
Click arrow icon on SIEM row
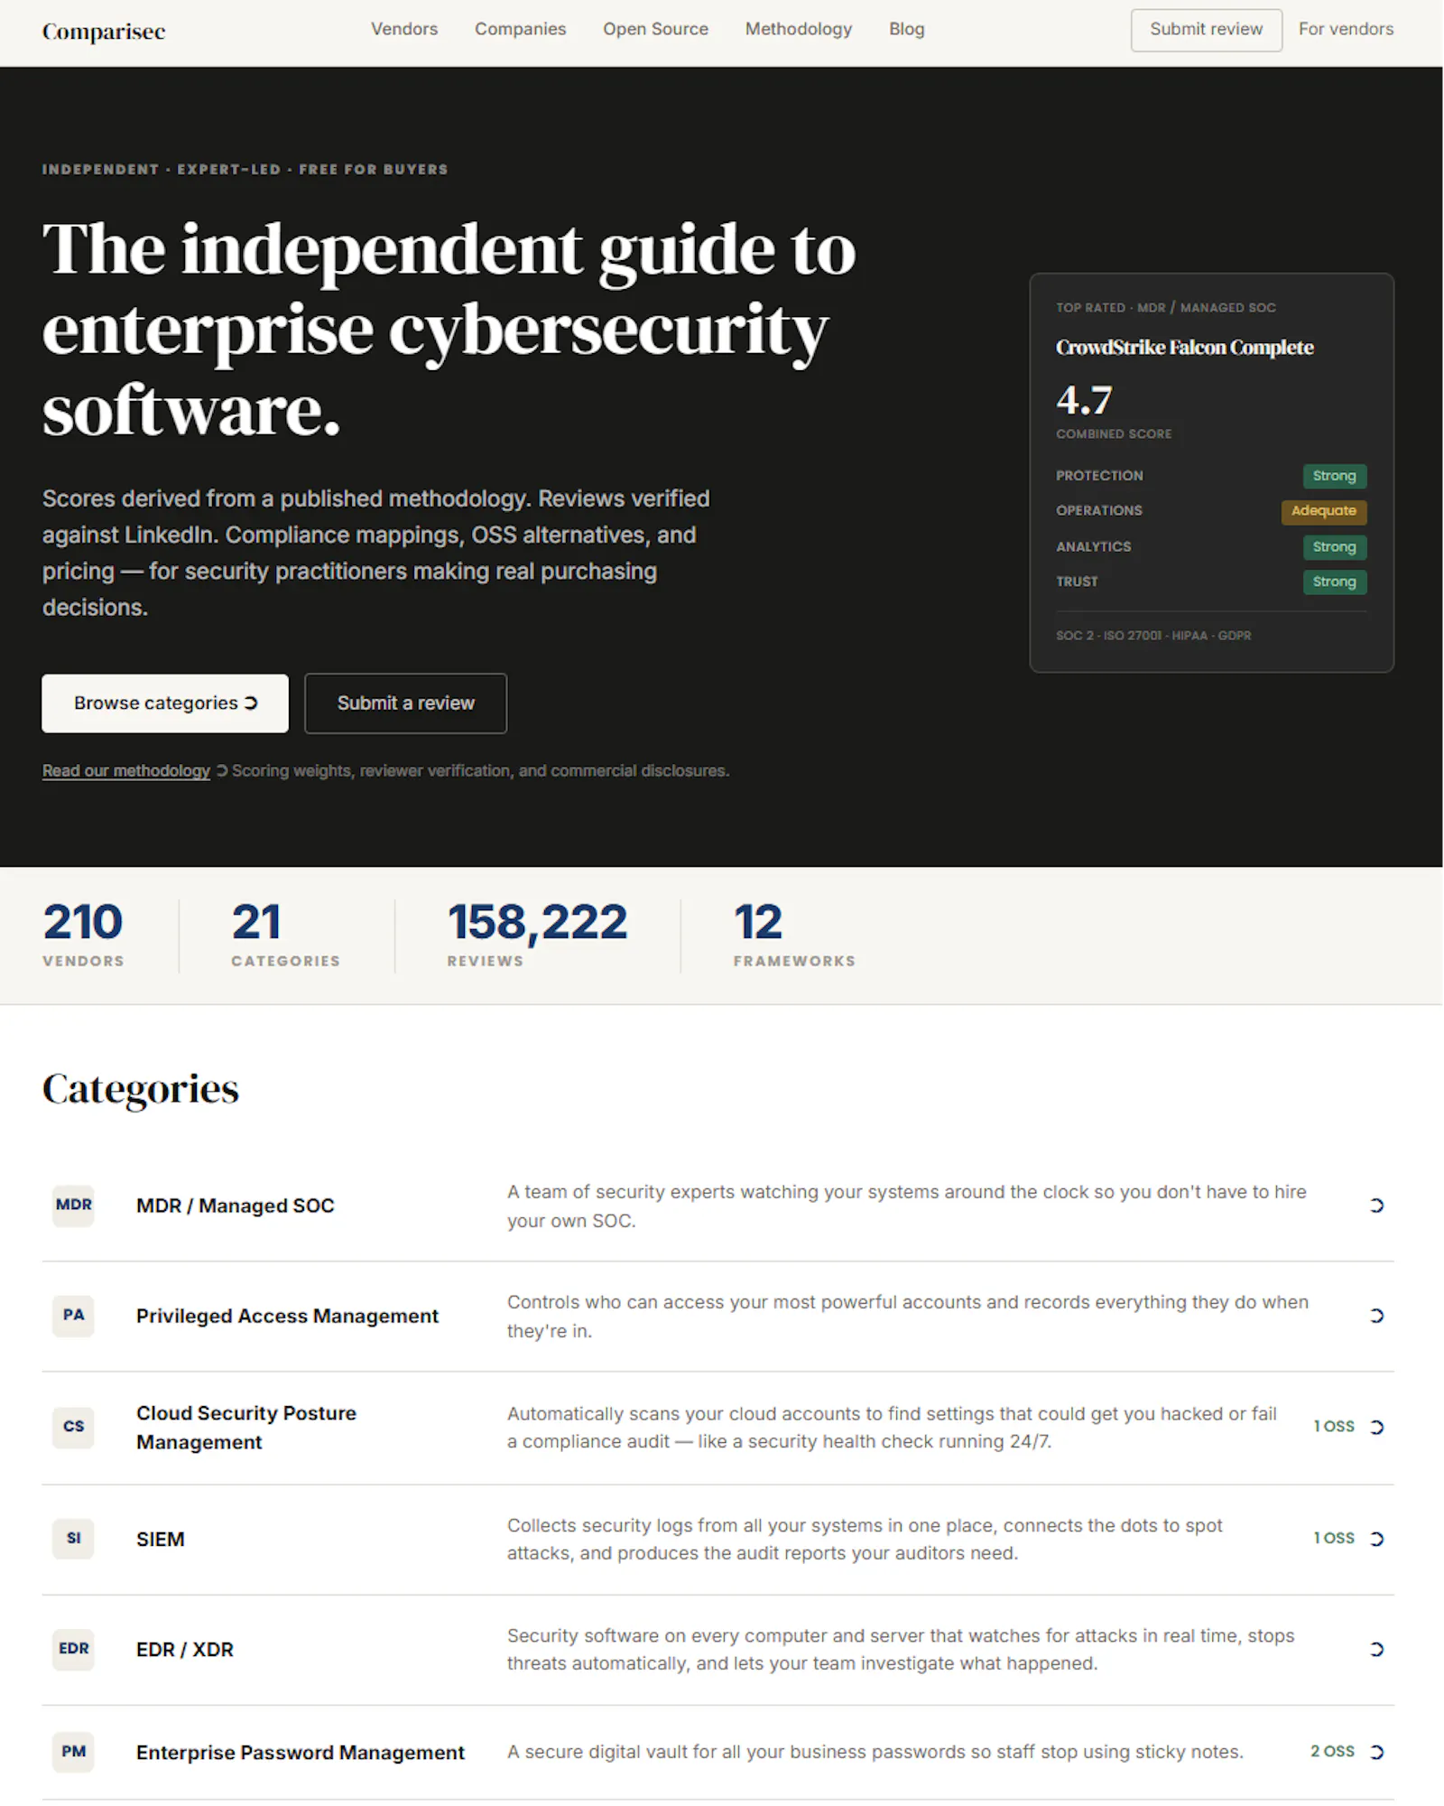point(1377,1539)
